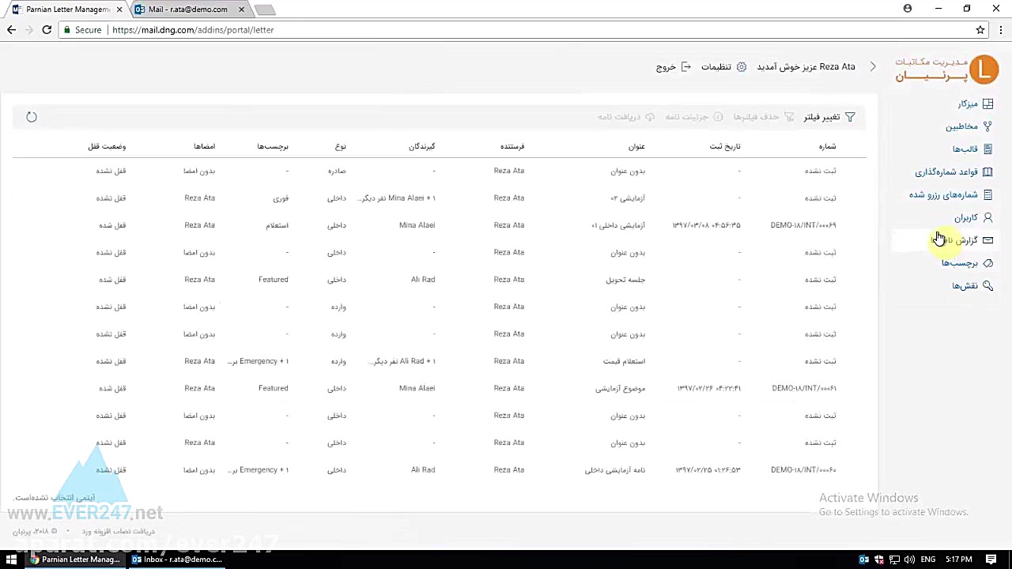The width and height of the screenshot is (1012, 569).
Task: Click Ali Rad recipient in نامه آزمایشی داخلی row
Action: 423,470
